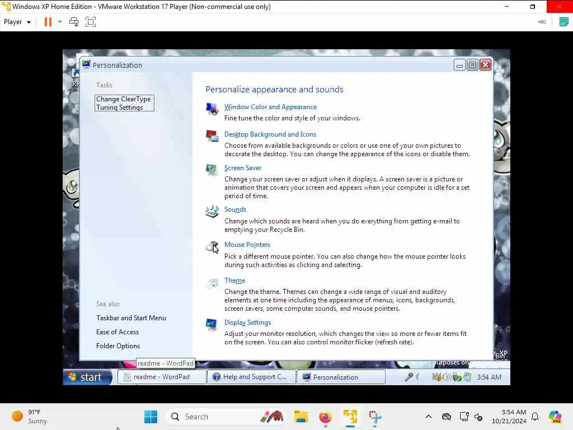This screenshot has width=573, height=430.
Task: Open Window Color and Appearance icon
Action: coord(212,109)
